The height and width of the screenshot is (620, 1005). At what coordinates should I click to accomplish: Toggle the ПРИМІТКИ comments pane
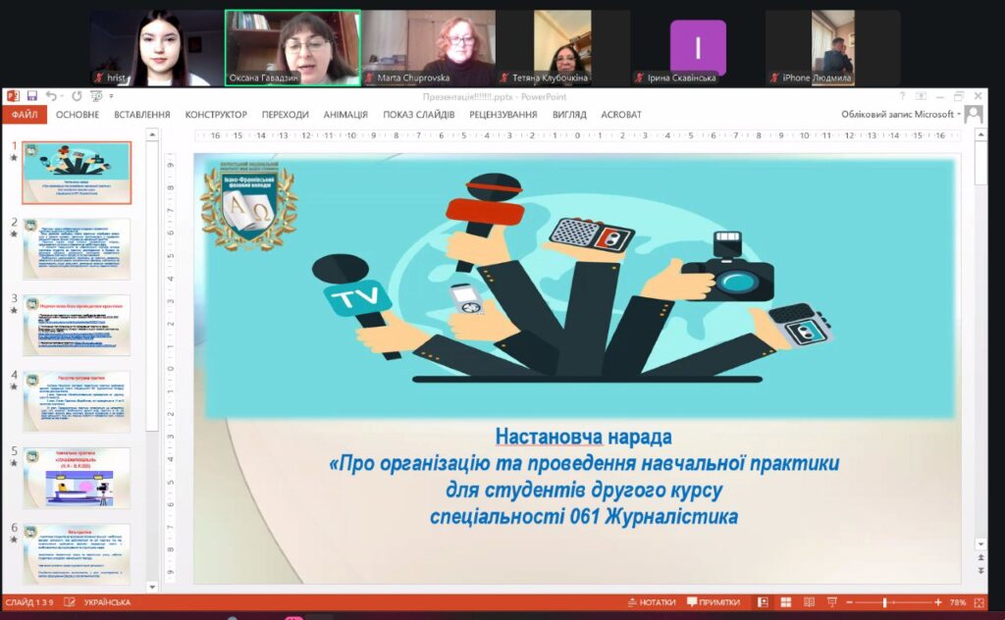coord(714,602)
